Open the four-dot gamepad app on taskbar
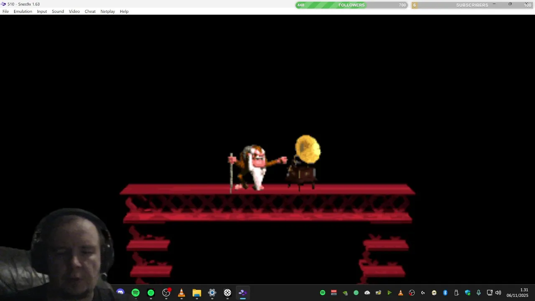This screenshot has width=535, height=301. (x=227, y=293)
